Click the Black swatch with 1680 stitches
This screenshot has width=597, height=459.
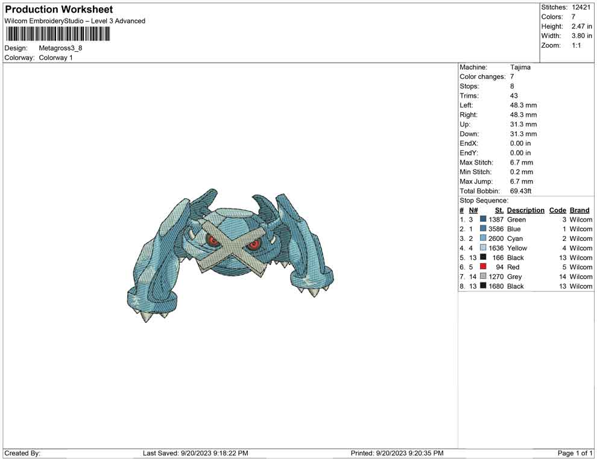click(483, 286)
